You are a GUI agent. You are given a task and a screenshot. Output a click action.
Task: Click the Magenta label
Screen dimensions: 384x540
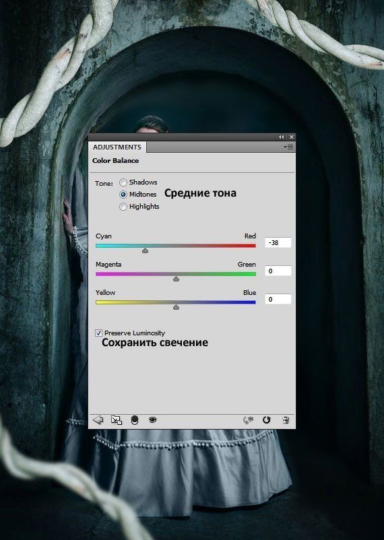coord(108,265)
